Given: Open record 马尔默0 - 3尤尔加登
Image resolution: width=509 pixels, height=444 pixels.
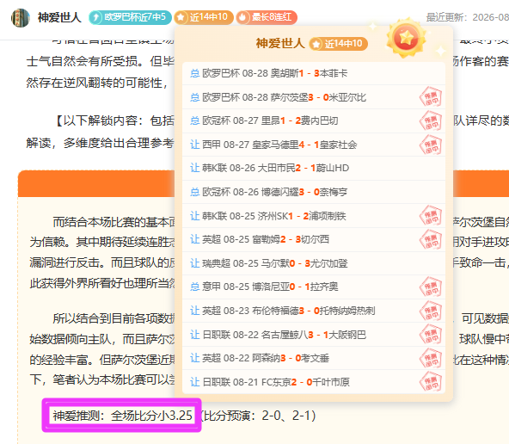Looking at the screenshot, I should click(314, 263).
